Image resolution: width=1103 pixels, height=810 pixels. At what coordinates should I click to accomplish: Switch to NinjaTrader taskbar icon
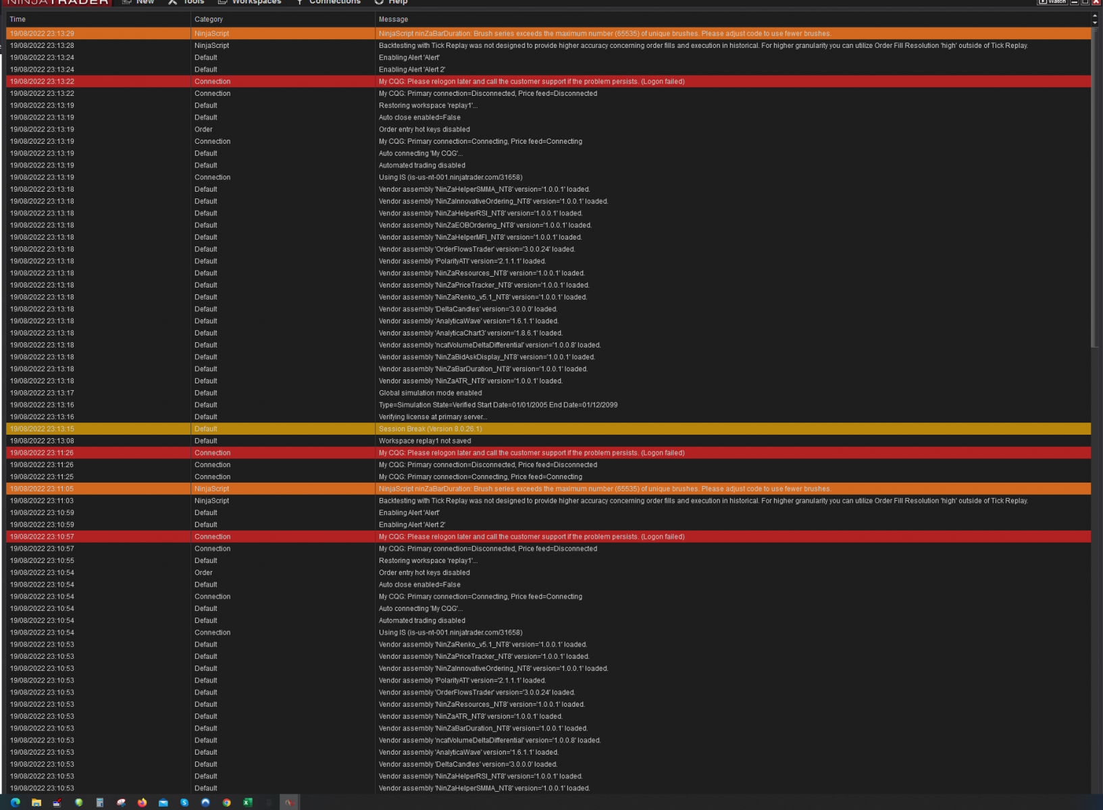point(290,803)
